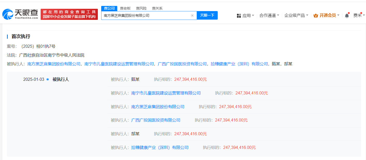Screen dimensions: 366x160
Task: Click the clear (×) icon in search box
Action: [x=192, y=15]
